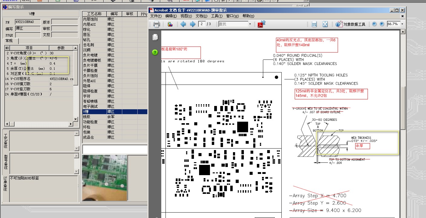Click the image color tool icon in Acrobat
This screenshot has height=218, width=426.
[x=170, y=24]
